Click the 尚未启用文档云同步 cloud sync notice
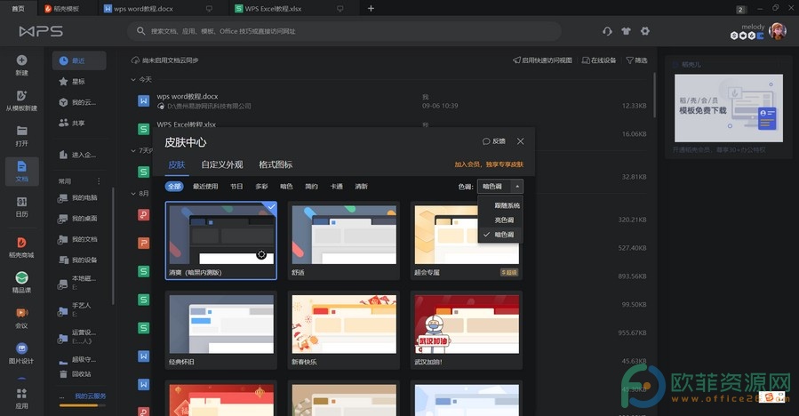The image size is (799, 416). click(x=165, y=60)
